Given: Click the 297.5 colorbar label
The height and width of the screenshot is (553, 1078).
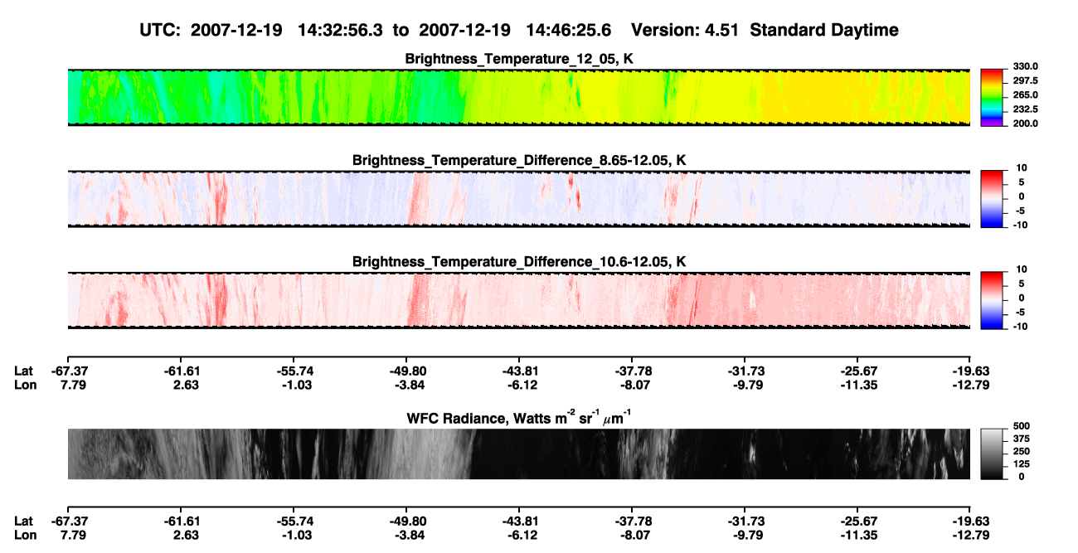Looking at the screenshot, I should (1026, 80).
